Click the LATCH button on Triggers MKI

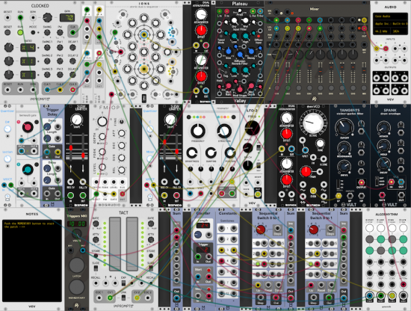pyautogui.click(x=76, y=265)
